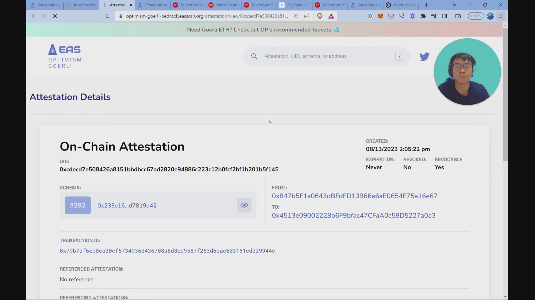Switch to the Payment tab
The width and height of the screenshot is (535, 300).
pos(295,5)
